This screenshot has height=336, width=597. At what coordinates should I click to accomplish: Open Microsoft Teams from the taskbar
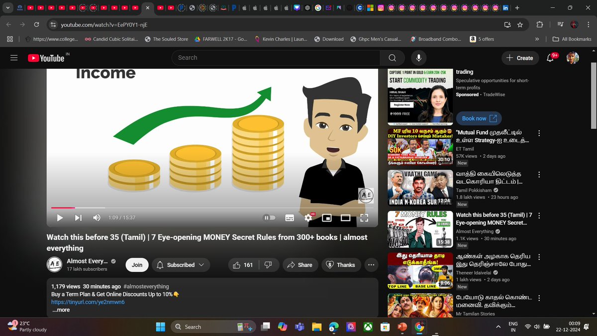click(x=299, y=327)
